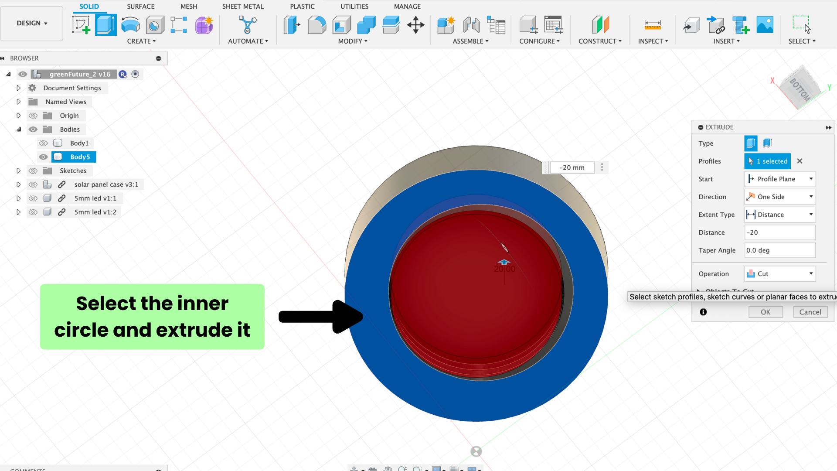837x471 pixels.
Task: Open the DESIGN workspace dropdown
Action: 32,23
